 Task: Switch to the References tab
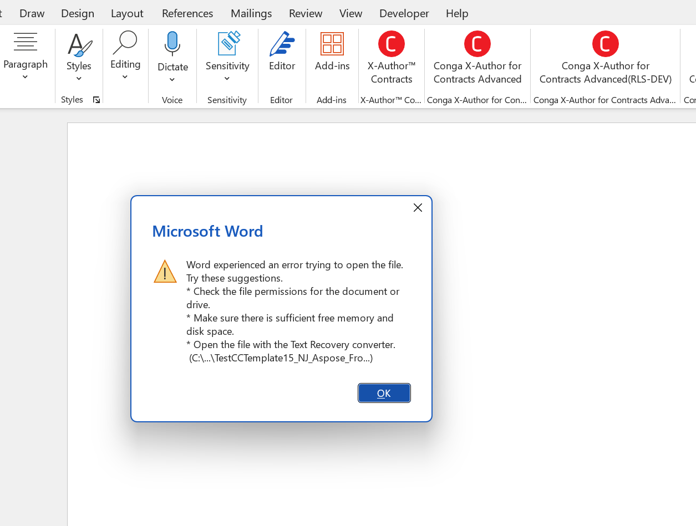pos(187,13)
